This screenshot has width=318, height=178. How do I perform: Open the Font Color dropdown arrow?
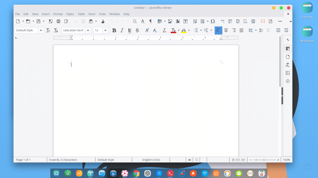pos(179,31)
